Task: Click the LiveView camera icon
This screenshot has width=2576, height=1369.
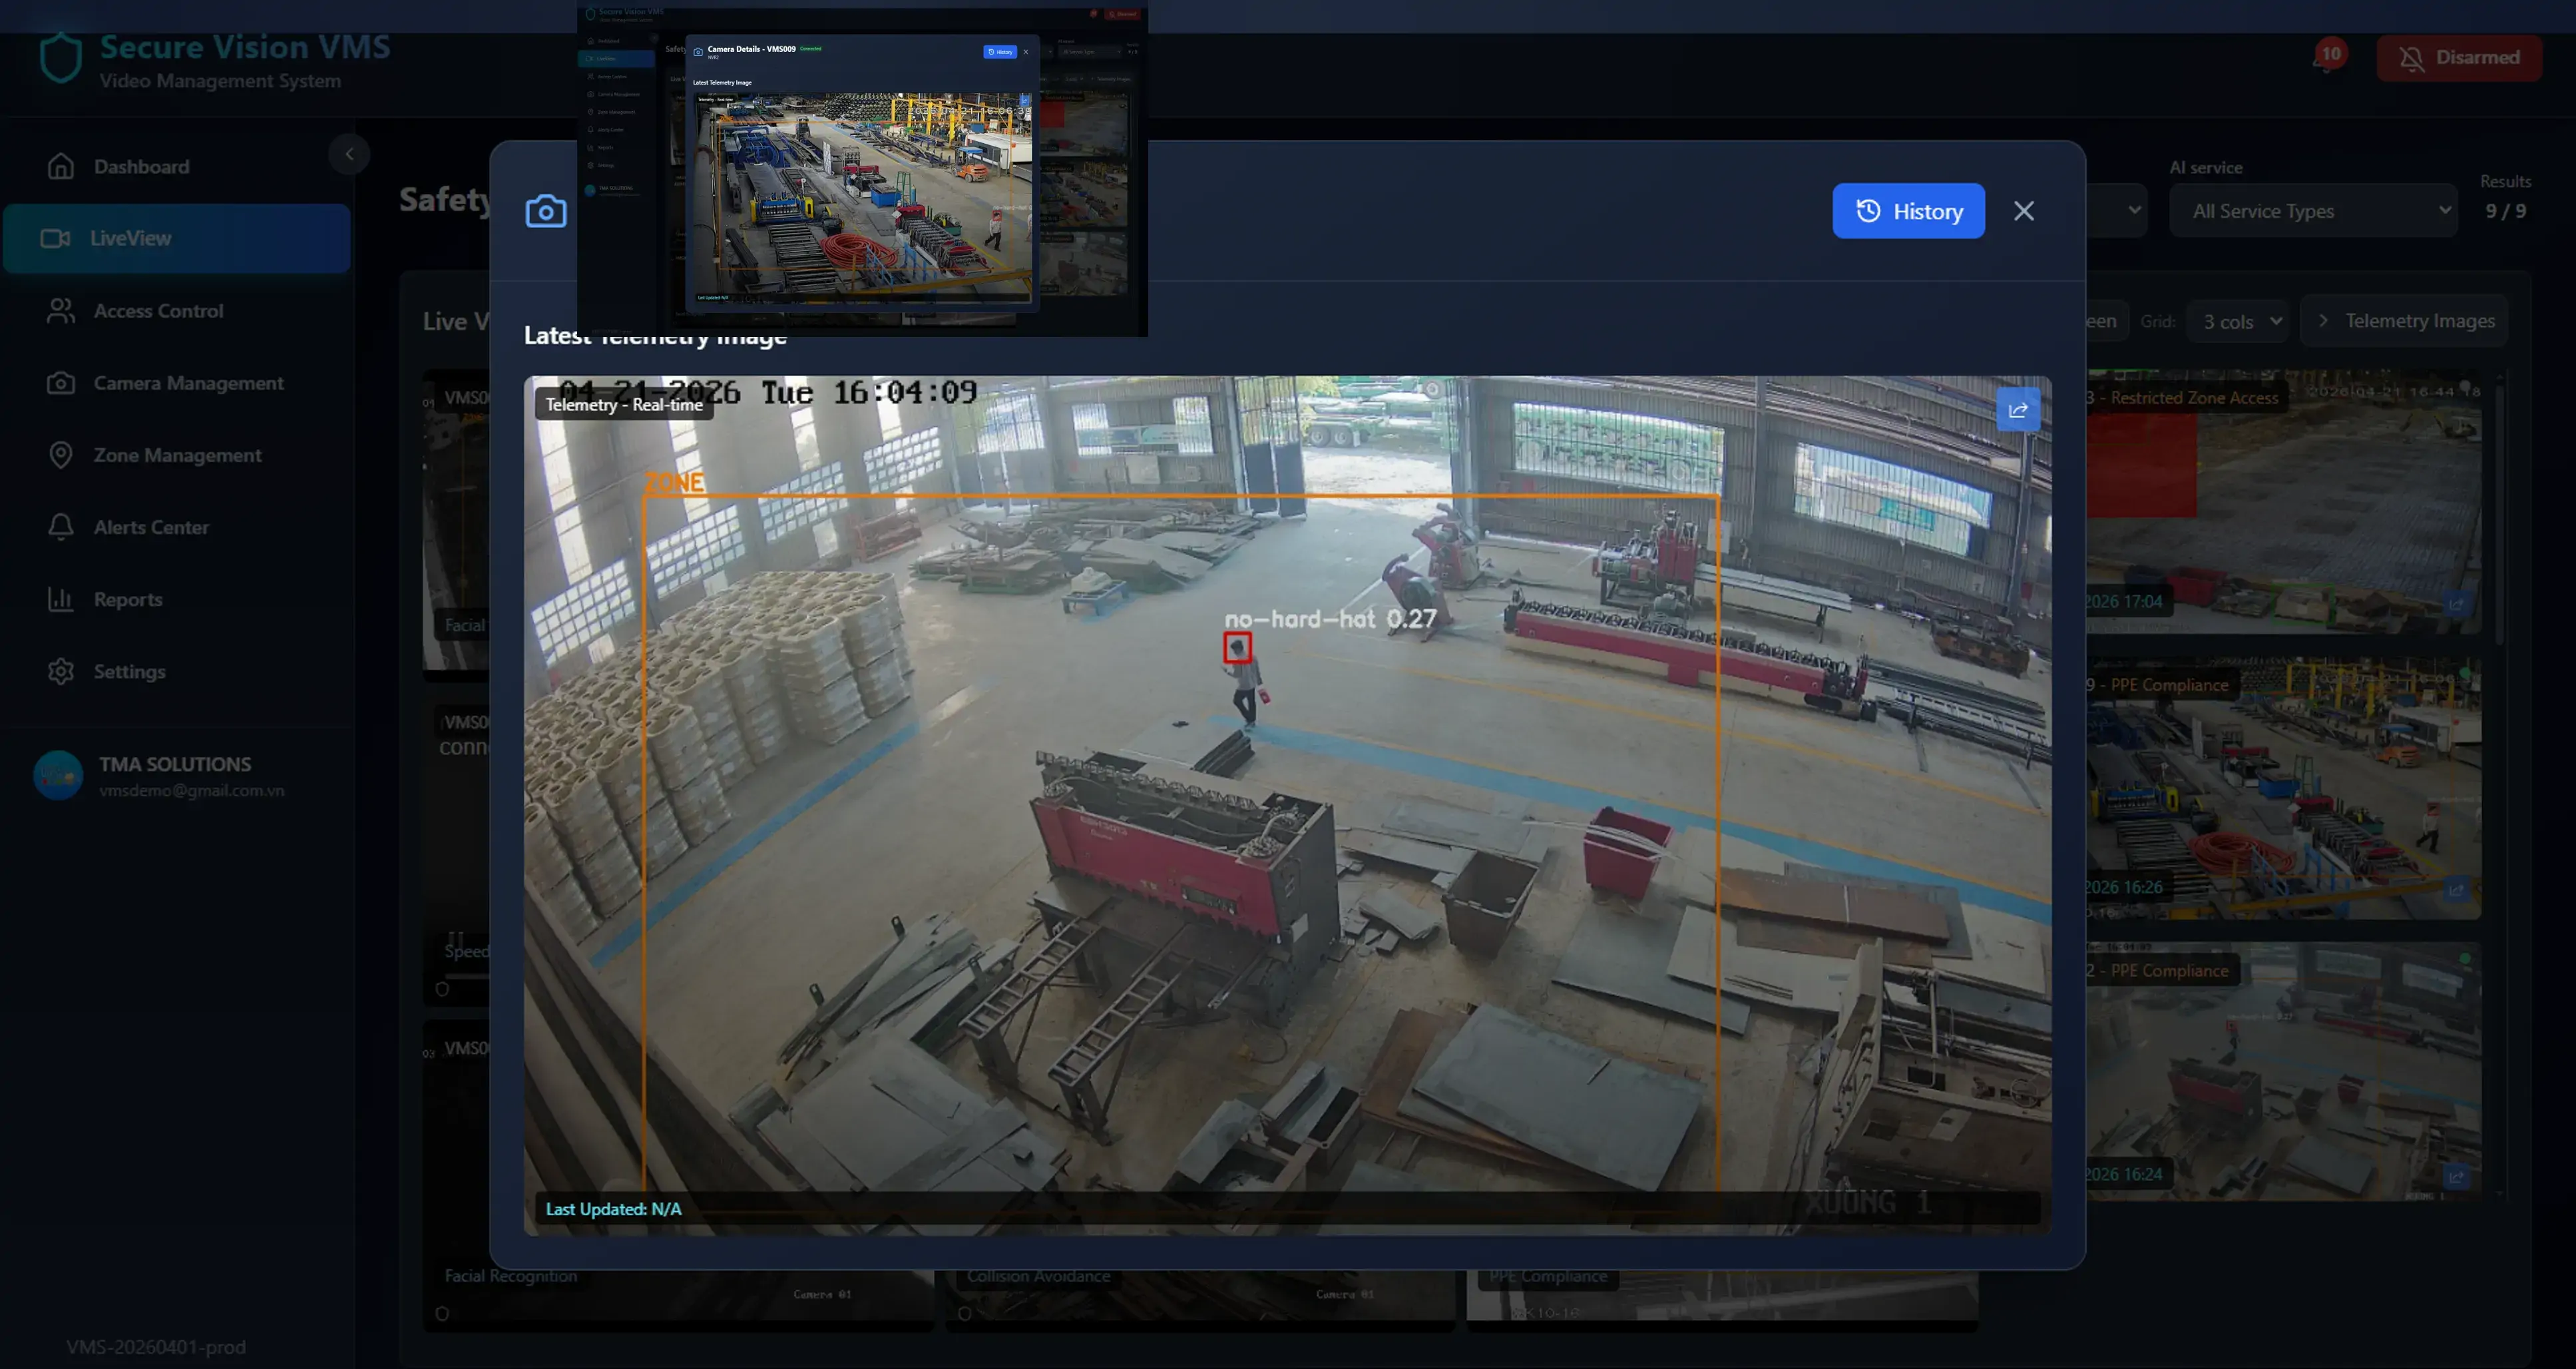Action: [55, 238]
